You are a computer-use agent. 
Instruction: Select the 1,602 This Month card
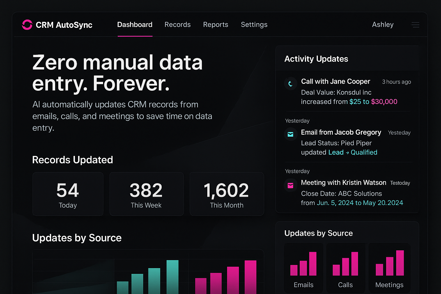pyautogui.click(x=227, y=194)
